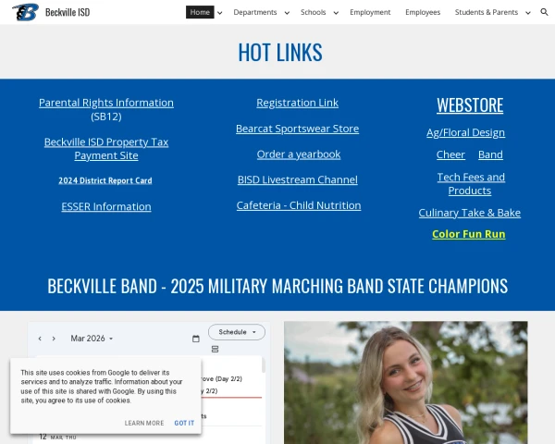Click the calendar today icon
This screenshot has width=555, height=444.
(196, 339)
